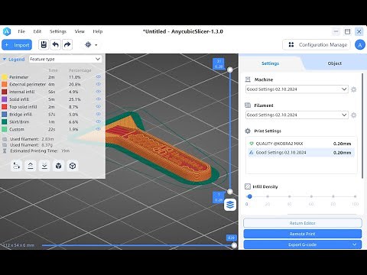The width and height of the screenshot is (367, 275).
Task: Open the File menu
Action: pyautogui.click(x=21, y=31)
